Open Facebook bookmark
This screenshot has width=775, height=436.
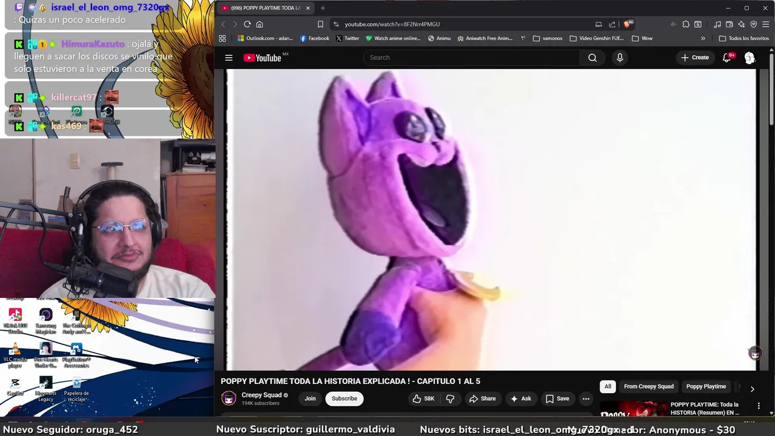click(314, 38)
